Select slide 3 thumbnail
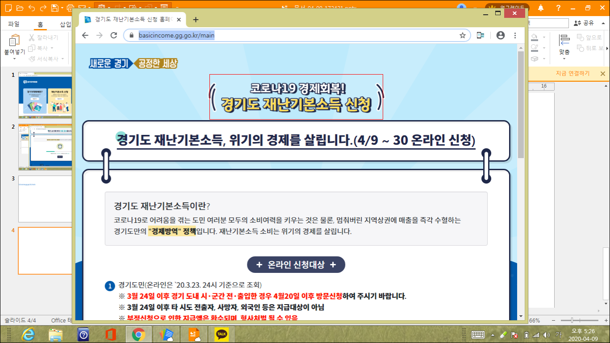This screenshot has width=610, height=343. (45, 199)
